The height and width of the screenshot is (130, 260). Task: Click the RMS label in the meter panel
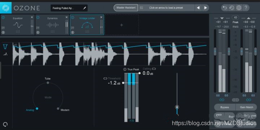[235, 27]
